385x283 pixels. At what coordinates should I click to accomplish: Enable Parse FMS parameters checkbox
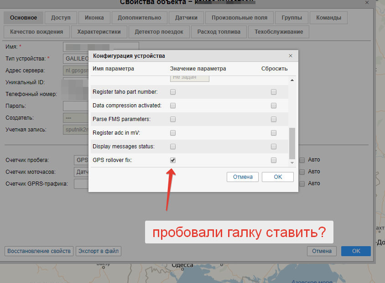(x=173, y=119)
